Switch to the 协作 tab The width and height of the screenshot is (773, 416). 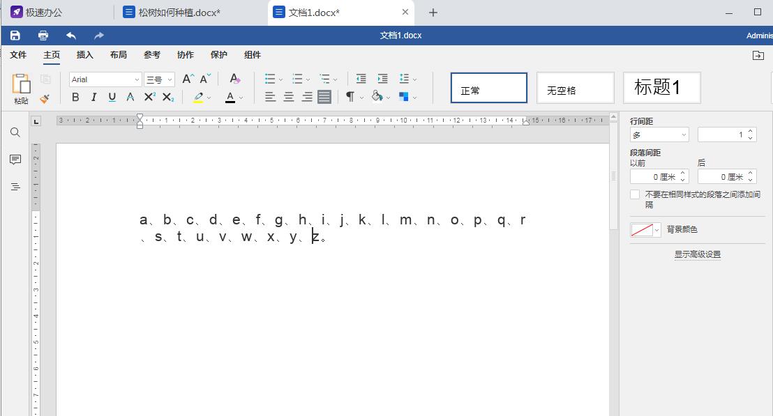(186, 55)
